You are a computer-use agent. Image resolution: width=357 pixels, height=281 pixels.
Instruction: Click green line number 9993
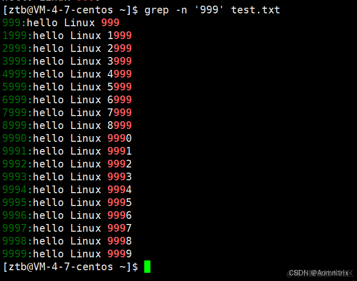coord(14,177)
